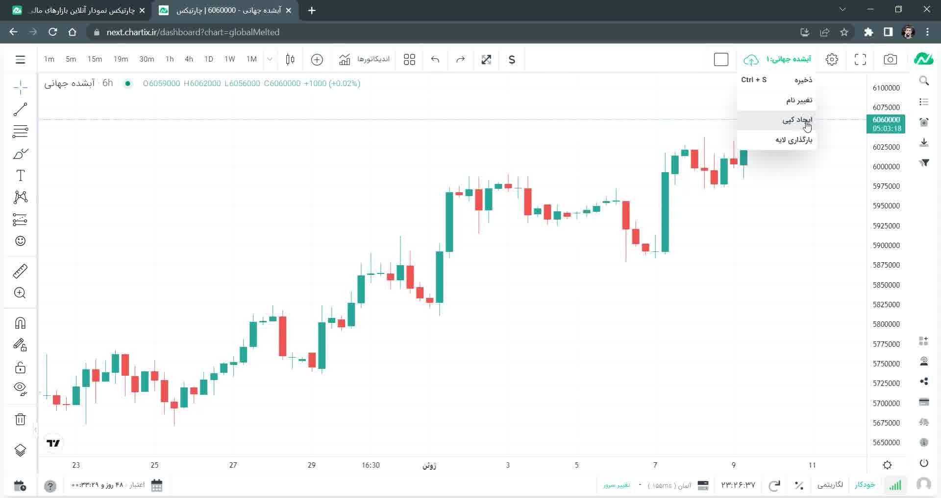941x498 pixels.
Task: Toggle drawings visibility eye icon
Action: point(20,388)
